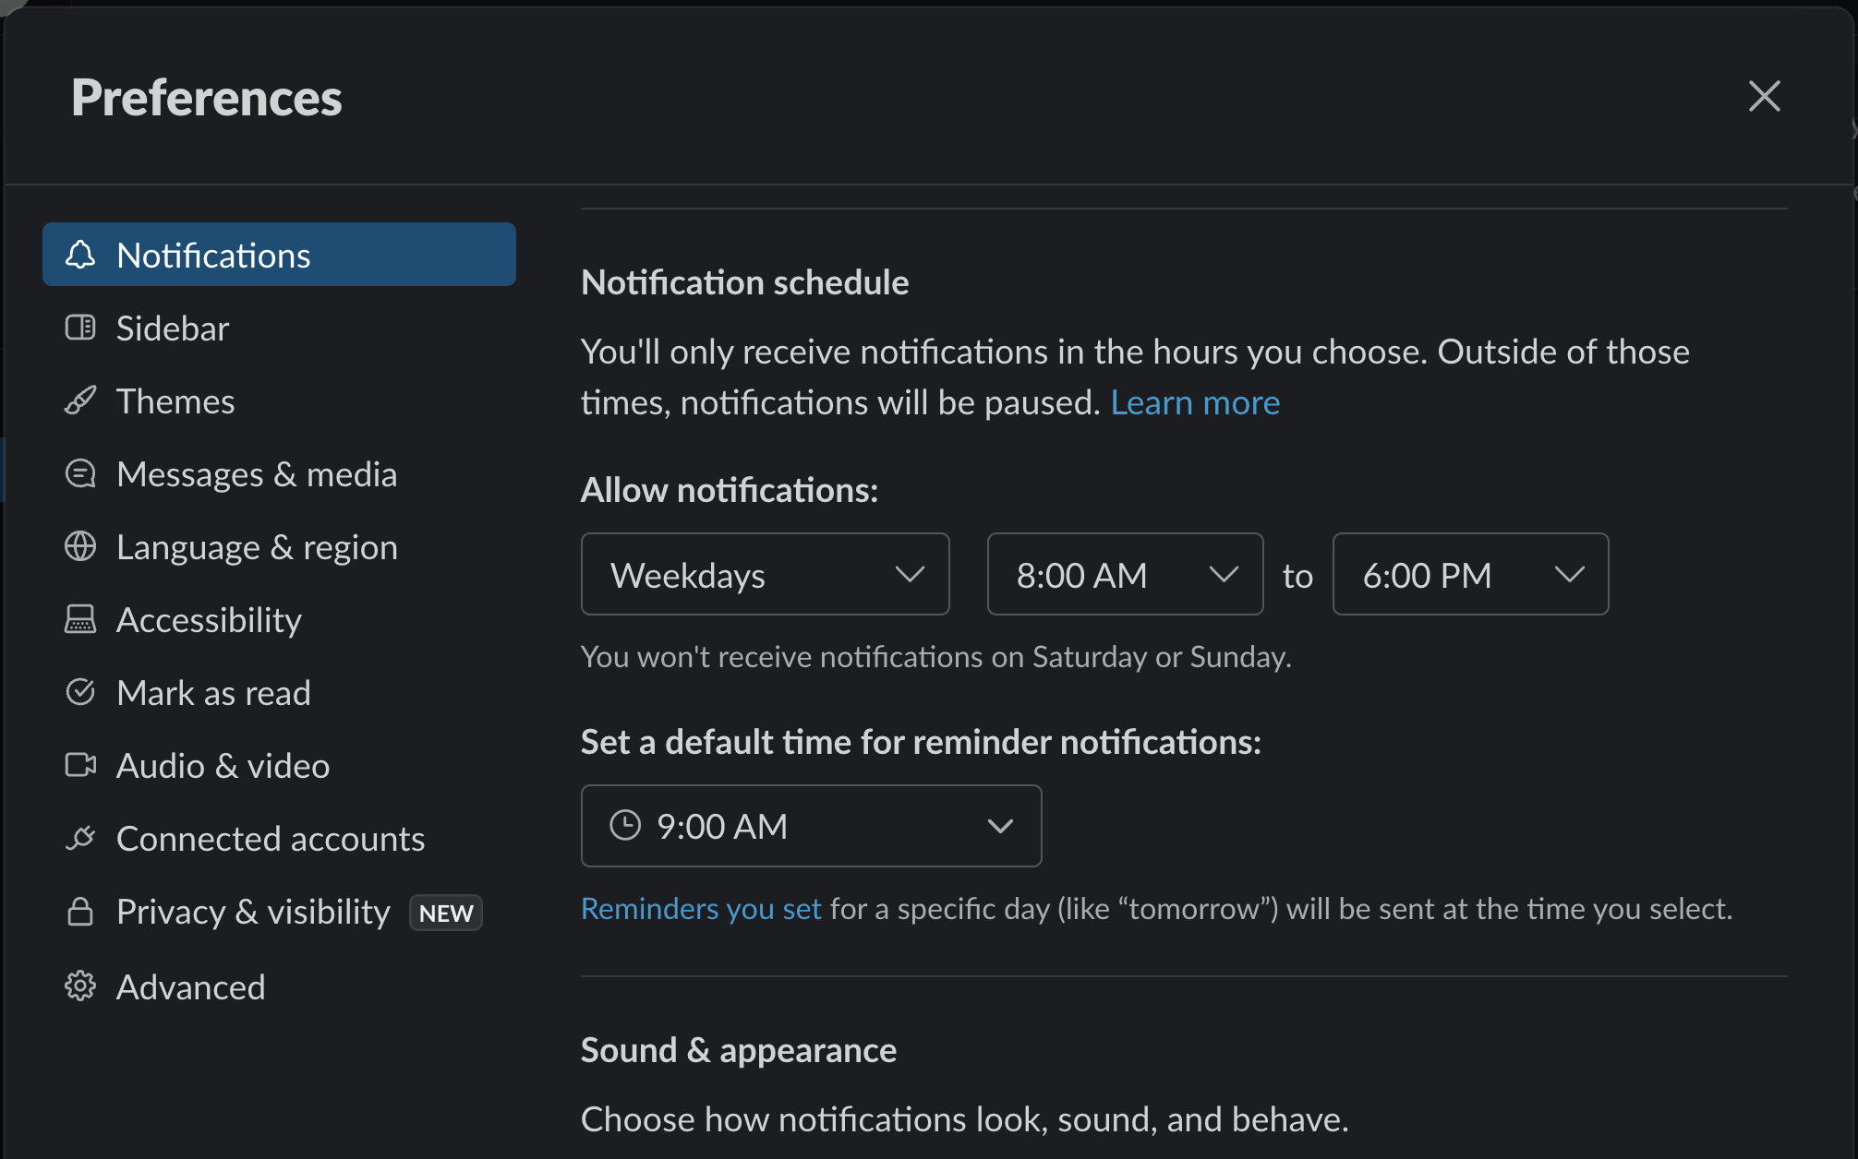Open the 8:00 AM start time dropdown
Image resolution: width=1858 pixels, height=1159 pixels.
pos(1125,574)
